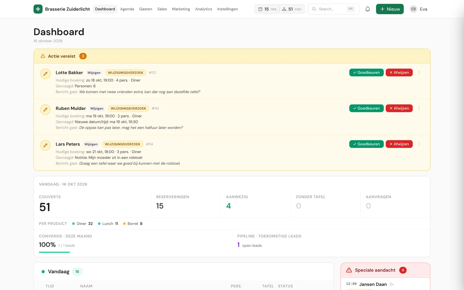Click the Nieuw button

click(390, 9)
